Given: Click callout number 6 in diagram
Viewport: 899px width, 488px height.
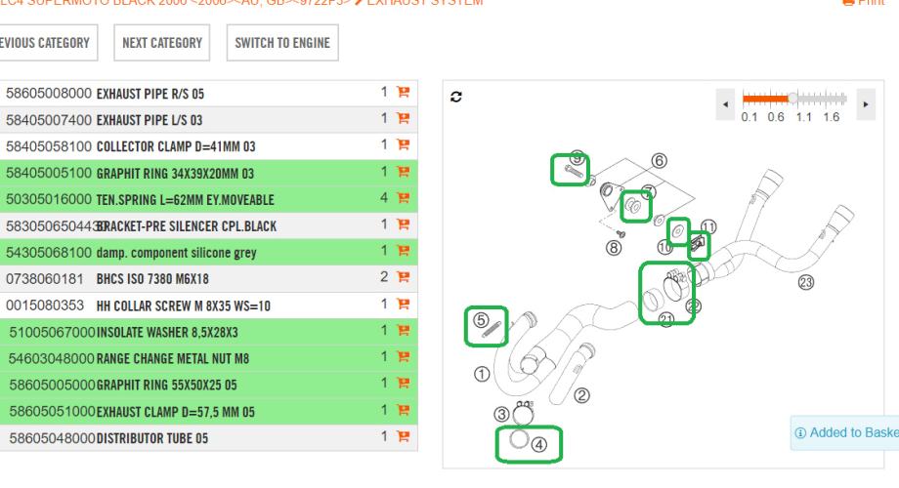Looking at the screenshot, I should tap(659, 160).
